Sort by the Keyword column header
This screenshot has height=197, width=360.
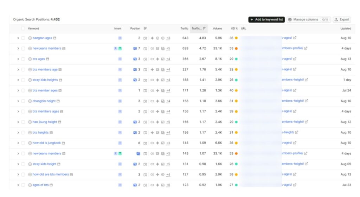click(33, 28)
